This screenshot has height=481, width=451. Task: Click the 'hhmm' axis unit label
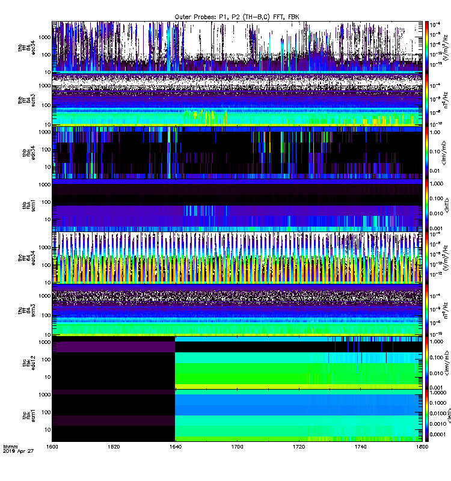point(10,447)
